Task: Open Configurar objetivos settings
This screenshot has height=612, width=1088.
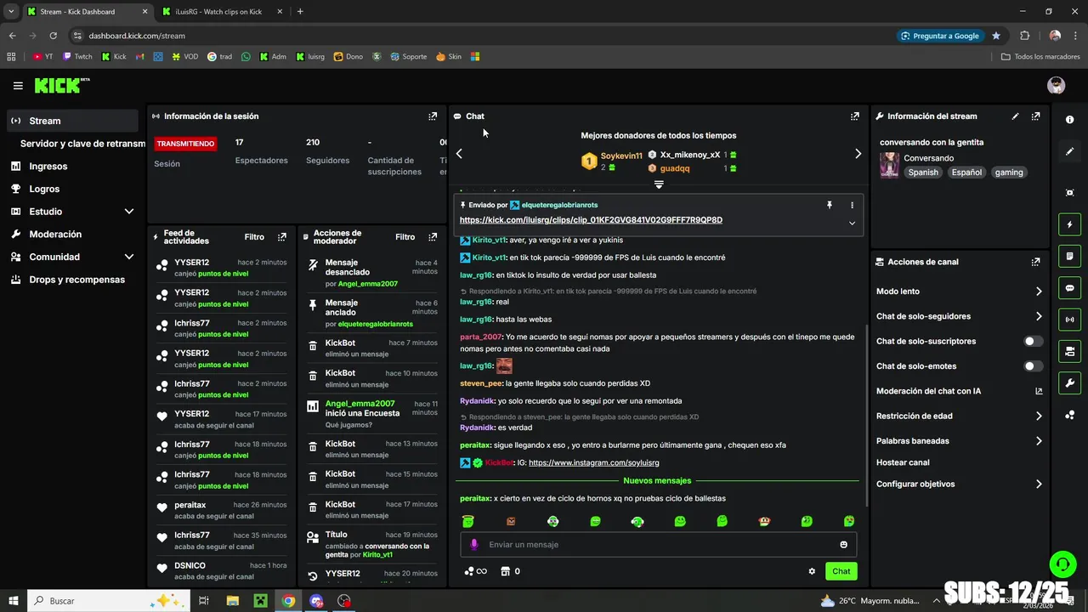Action: pyautogui.click(x=959, y=484)
